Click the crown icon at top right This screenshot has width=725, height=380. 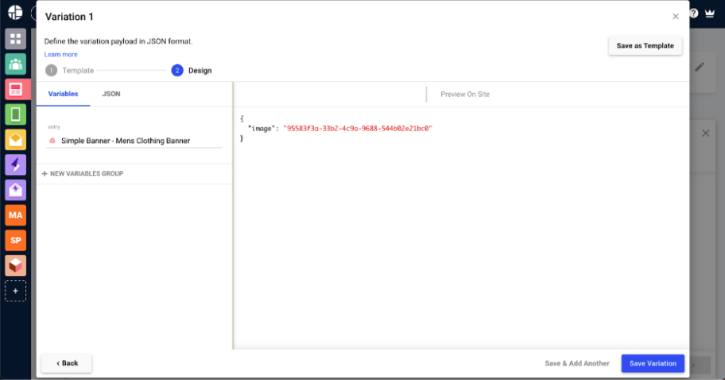click(710, 14)
